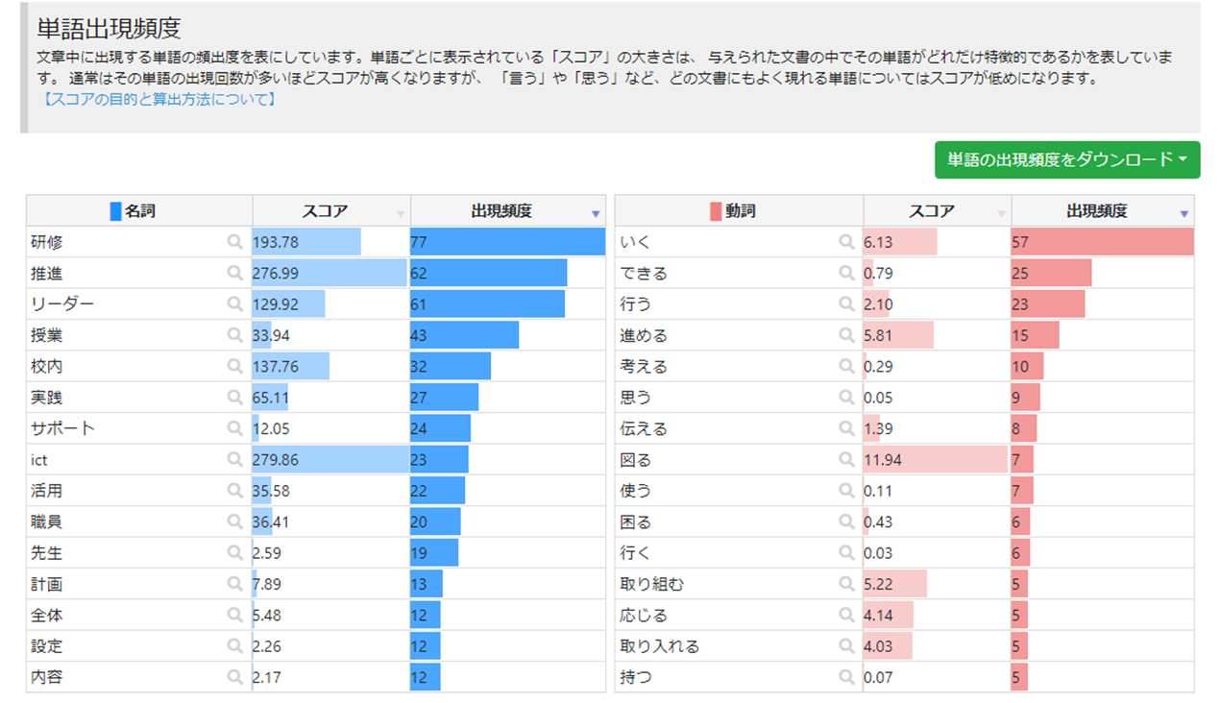
Task: Open the 単語の出現頻度をダウンロード dropdown
Action: click(1066, 159)
